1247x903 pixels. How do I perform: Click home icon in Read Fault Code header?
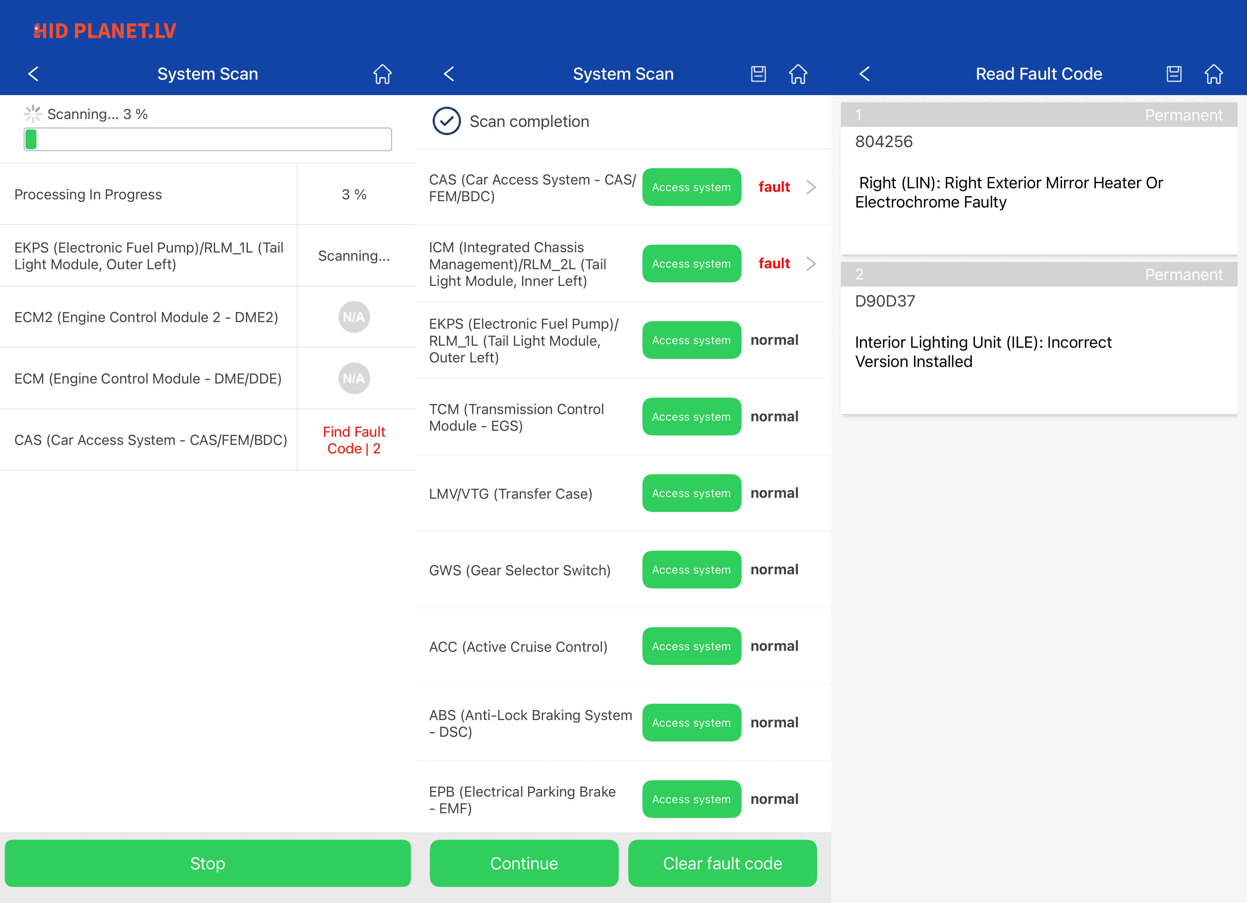pyautogui.click(x=1213, y=74)
